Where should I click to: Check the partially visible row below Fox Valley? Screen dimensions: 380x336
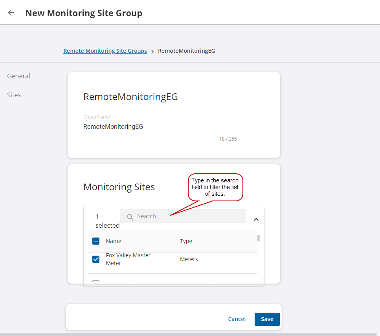96,282
